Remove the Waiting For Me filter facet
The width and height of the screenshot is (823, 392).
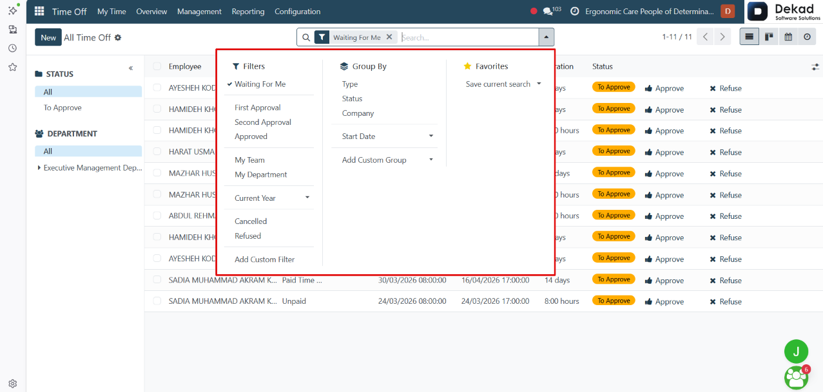click(389, 37)
